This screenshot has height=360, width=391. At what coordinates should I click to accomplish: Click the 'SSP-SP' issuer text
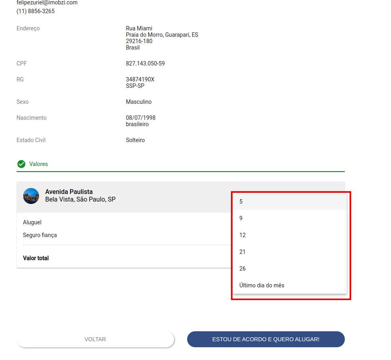pyautogui.click(x=135, y=86)
